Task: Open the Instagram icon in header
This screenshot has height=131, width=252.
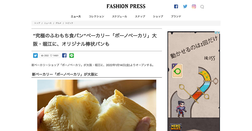Action: pyautogui.click(x=194, y=7)
